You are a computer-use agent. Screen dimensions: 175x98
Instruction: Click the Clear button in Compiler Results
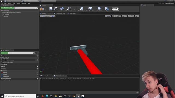tap(137, 93)
